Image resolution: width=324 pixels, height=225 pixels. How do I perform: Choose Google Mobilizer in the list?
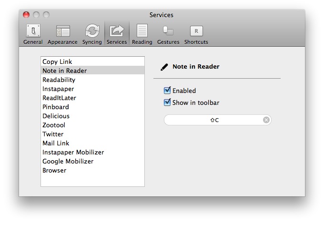pyautogui.click(x=68, y=162)
